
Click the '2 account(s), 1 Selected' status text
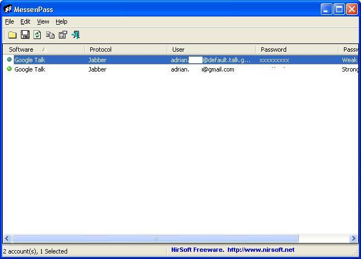click(35, 251)
